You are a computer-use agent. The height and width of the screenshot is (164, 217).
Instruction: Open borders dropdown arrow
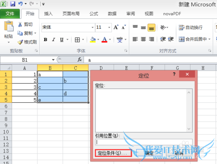point(83,39)
